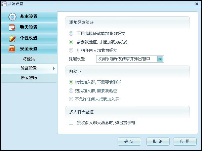Switch to 修改密码 in the sidebar
The height and width of the screenshot is (151, 202).
tap(29, 77)
